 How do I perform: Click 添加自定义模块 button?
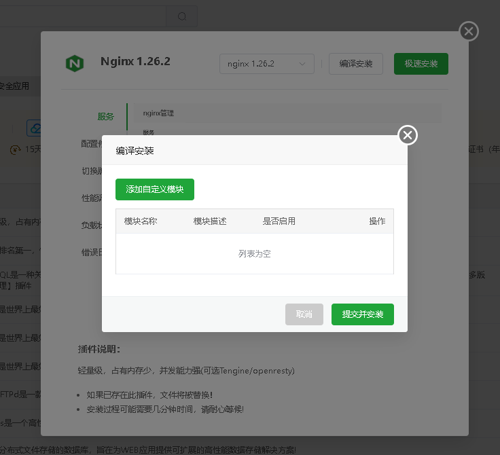tap(155, 189)
